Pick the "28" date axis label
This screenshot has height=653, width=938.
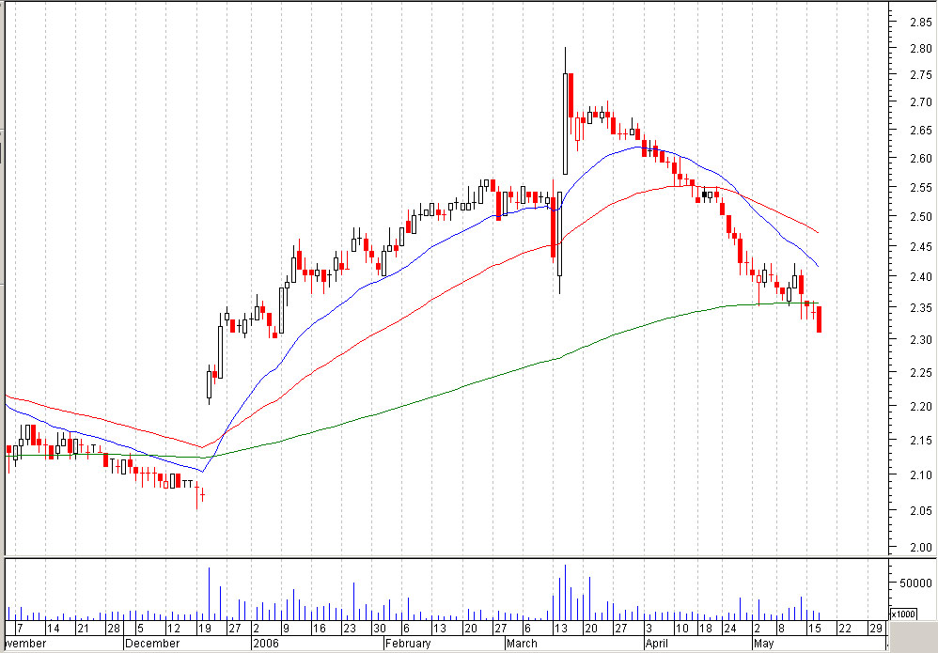coord(113,629)
